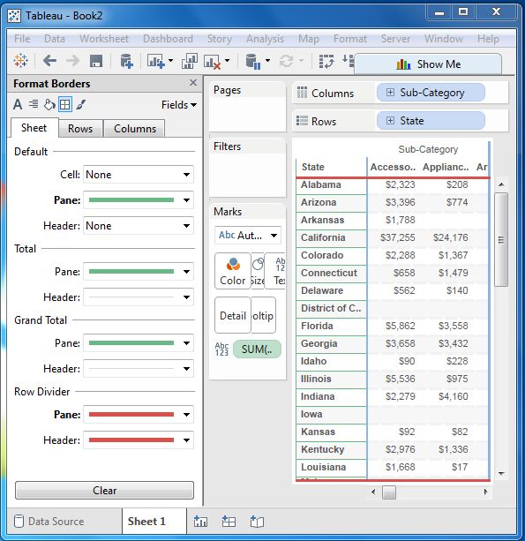Click the back arrow in toolbar

[49, 61]
